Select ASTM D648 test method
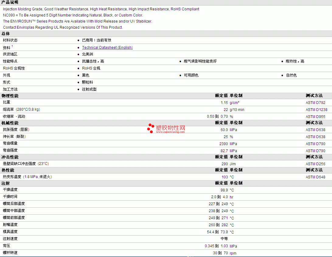The width and height of the screenshot is (332, 257). click(x=316, y=177)
